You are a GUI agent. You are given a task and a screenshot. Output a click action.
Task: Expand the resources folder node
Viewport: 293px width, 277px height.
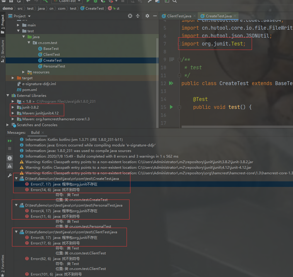pyautogui.click(x=24, y=72)
